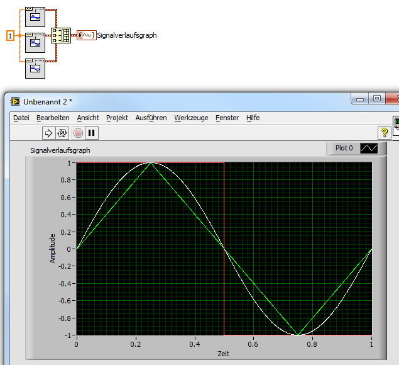Open the Hilfe menu
Screen dimensions: 399x365
pos(253,118)
